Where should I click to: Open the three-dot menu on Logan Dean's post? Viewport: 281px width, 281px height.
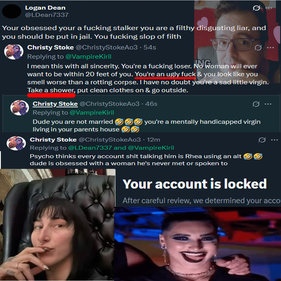pyautogui.click(x=269, y=8)
